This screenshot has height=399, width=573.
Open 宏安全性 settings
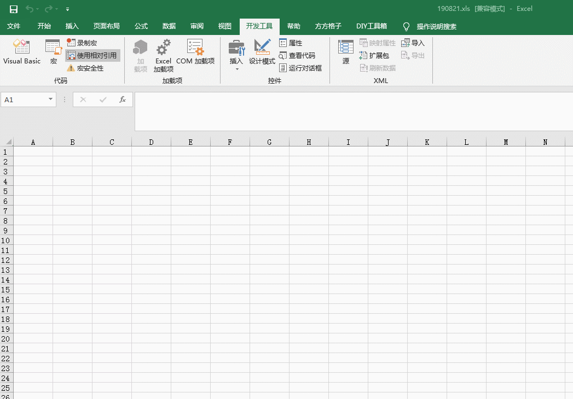[85, 68]
